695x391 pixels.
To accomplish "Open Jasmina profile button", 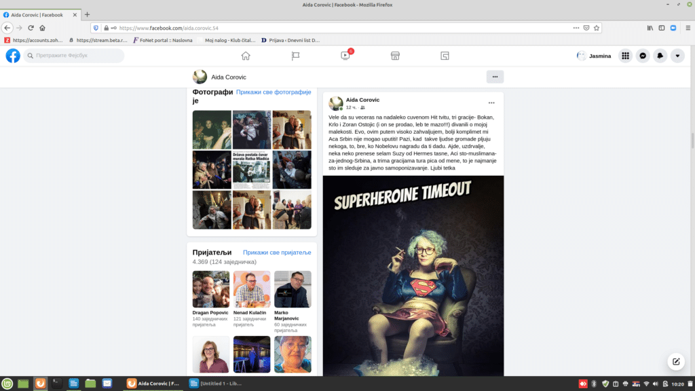I will pyautogui.click(x=594, y=56).
